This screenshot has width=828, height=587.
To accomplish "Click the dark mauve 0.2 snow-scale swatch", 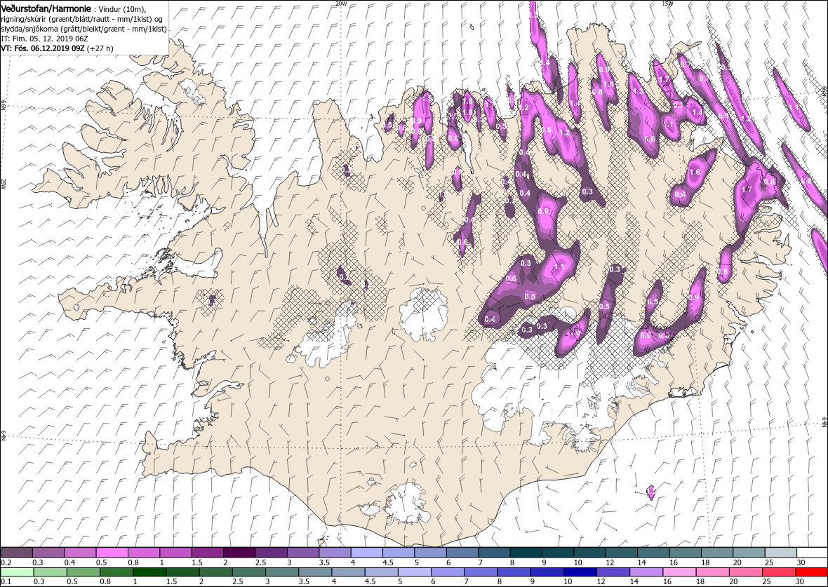I will click(x=17, y=553).
